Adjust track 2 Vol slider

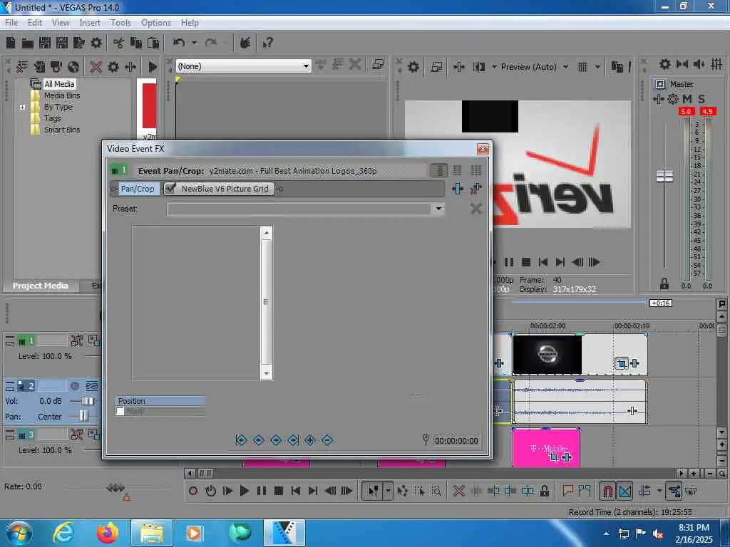[88, 401]
